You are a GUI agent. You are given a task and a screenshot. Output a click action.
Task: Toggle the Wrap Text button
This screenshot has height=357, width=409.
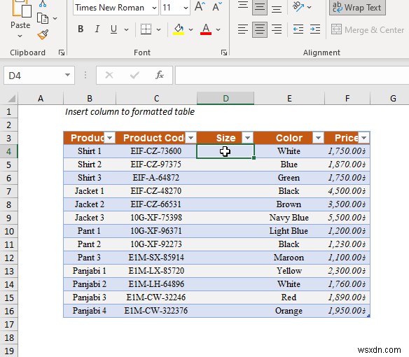pos(357,7)
